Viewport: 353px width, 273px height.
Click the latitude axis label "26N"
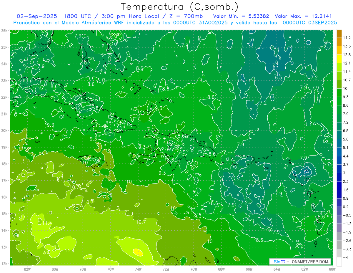tap(4, 30)
